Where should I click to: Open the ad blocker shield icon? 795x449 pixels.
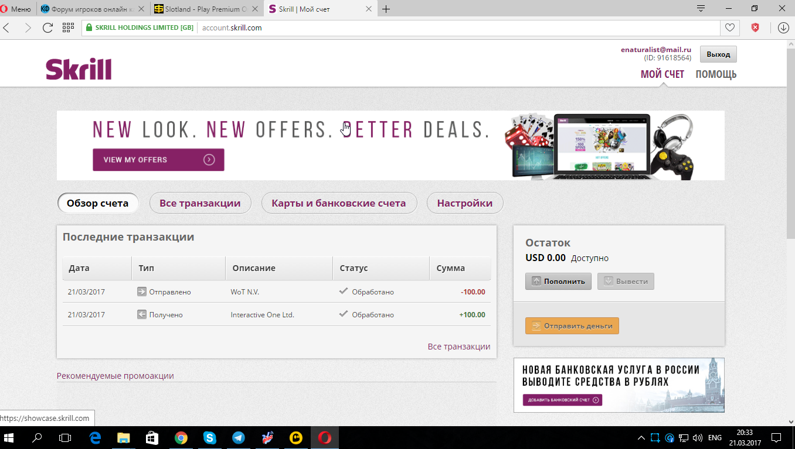click(756, 28)
